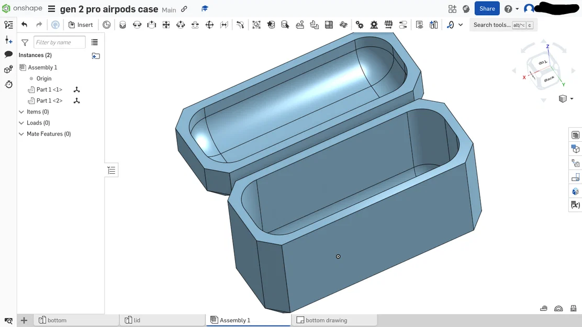This screenshot has width=582, height=327.
Task: Select the Group tool icon
Action: (256, 25)
